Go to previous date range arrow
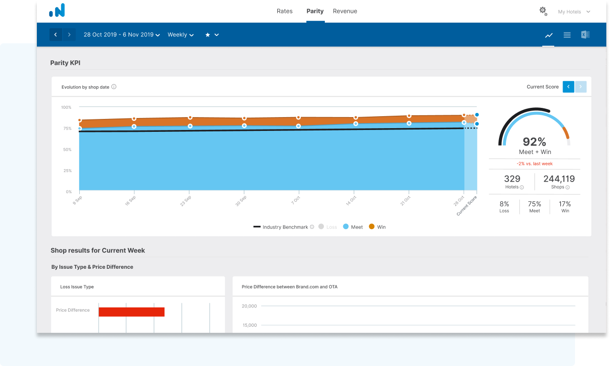This screenshot has width=610, height=366. pyautogui.click(x=56, y=35)
